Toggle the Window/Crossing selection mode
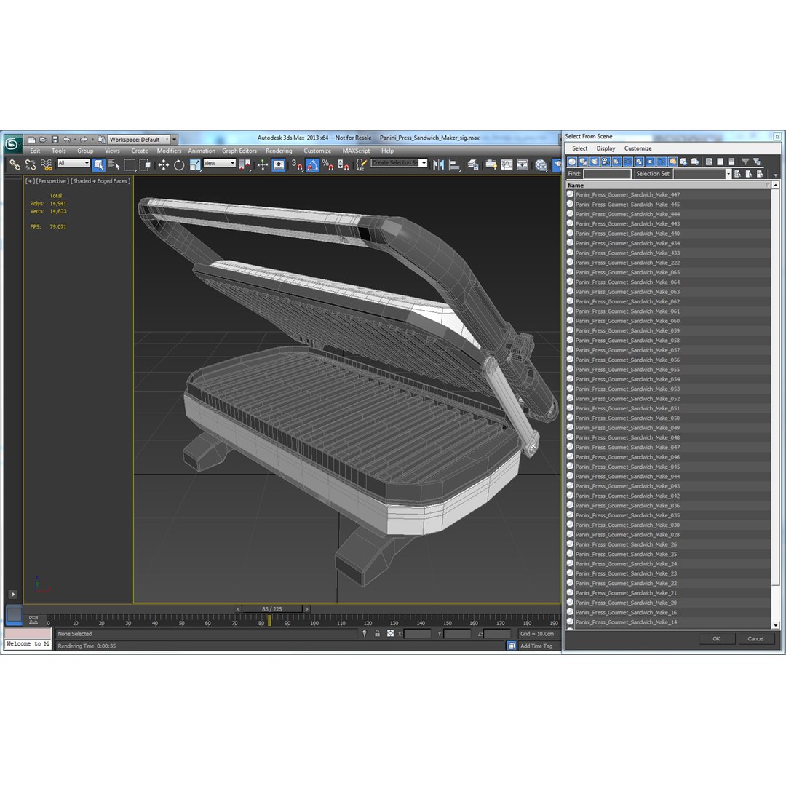This screenshot has width=786, height=786. tap(145, 164)
